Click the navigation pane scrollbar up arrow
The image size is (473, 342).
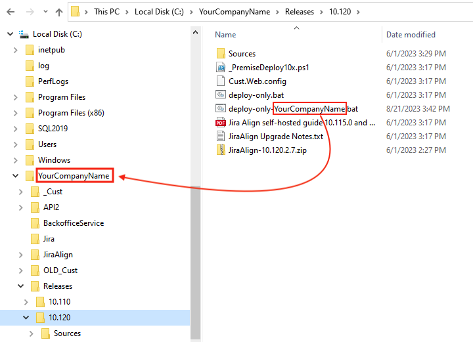(x=196, y=32)
